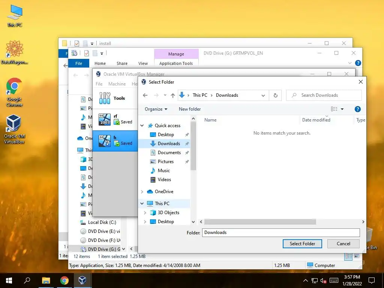
Task: Unpin Desktop pin icon in Quick access
Action: coord(187,135)
